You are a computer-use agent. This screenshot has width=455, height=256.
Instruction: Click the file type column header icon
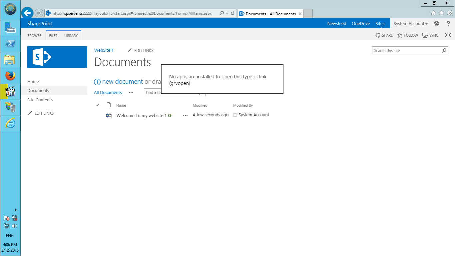click(x=109, y=105)
